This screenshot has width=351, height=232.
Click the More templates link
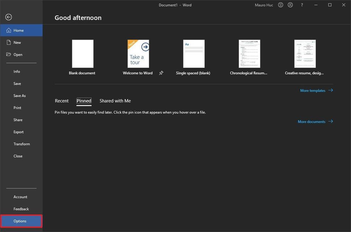(312, 90)
